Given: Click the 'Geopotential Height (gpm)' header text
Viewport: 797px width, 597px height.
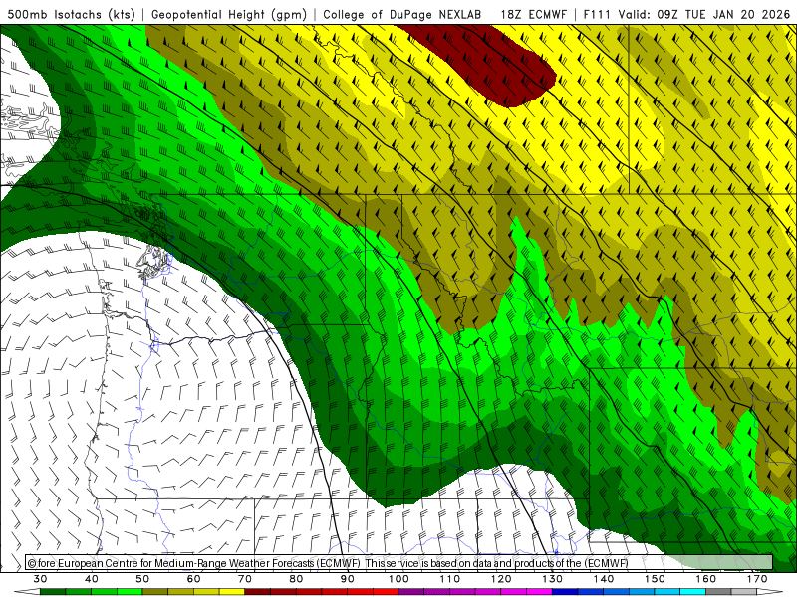Looking at the screenshot, I should click(x=229, y=14).
